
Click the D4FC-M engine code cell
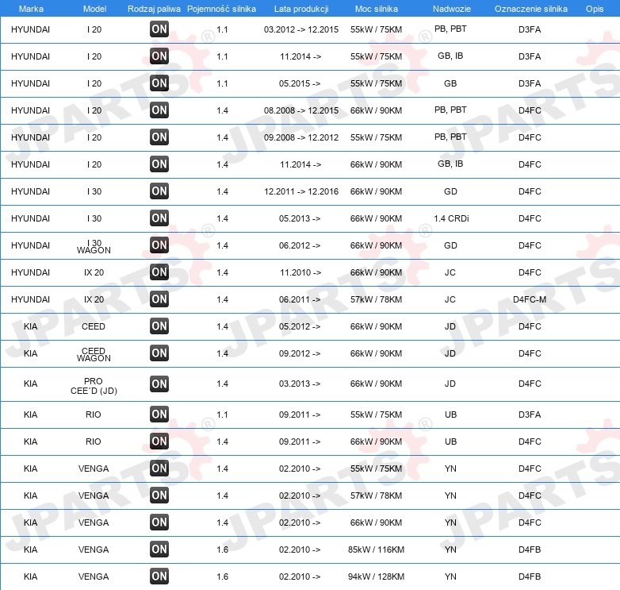tap(530, 299)
